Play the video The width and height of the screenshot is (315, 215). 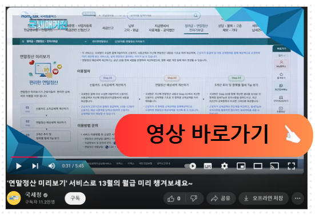pos(19,166)
